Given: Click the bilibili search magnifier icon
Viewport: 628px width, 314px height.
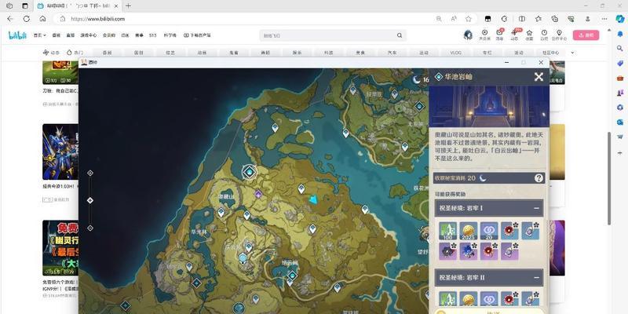Looking at the screenshot, I should [400, 35].
